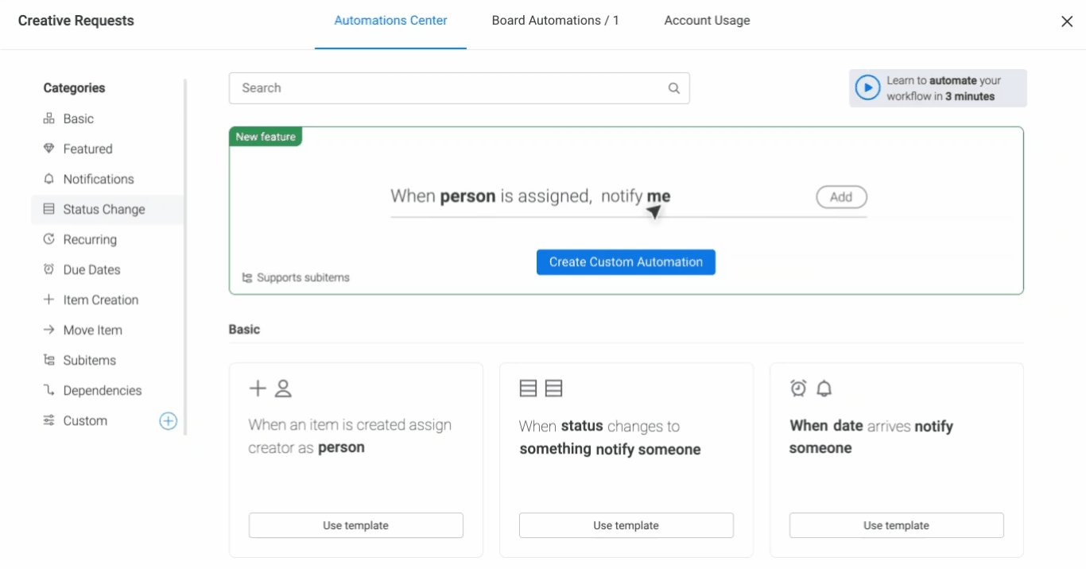Click the bell icon on the date-arrives card

[824, 388]
